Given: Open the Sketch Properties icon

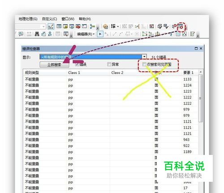Looking at the screenshot, I should point(185,34).
